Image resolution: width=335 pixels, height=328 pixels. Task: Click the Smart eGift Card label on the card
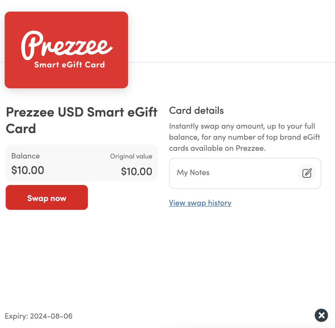[x=69, y=64]
